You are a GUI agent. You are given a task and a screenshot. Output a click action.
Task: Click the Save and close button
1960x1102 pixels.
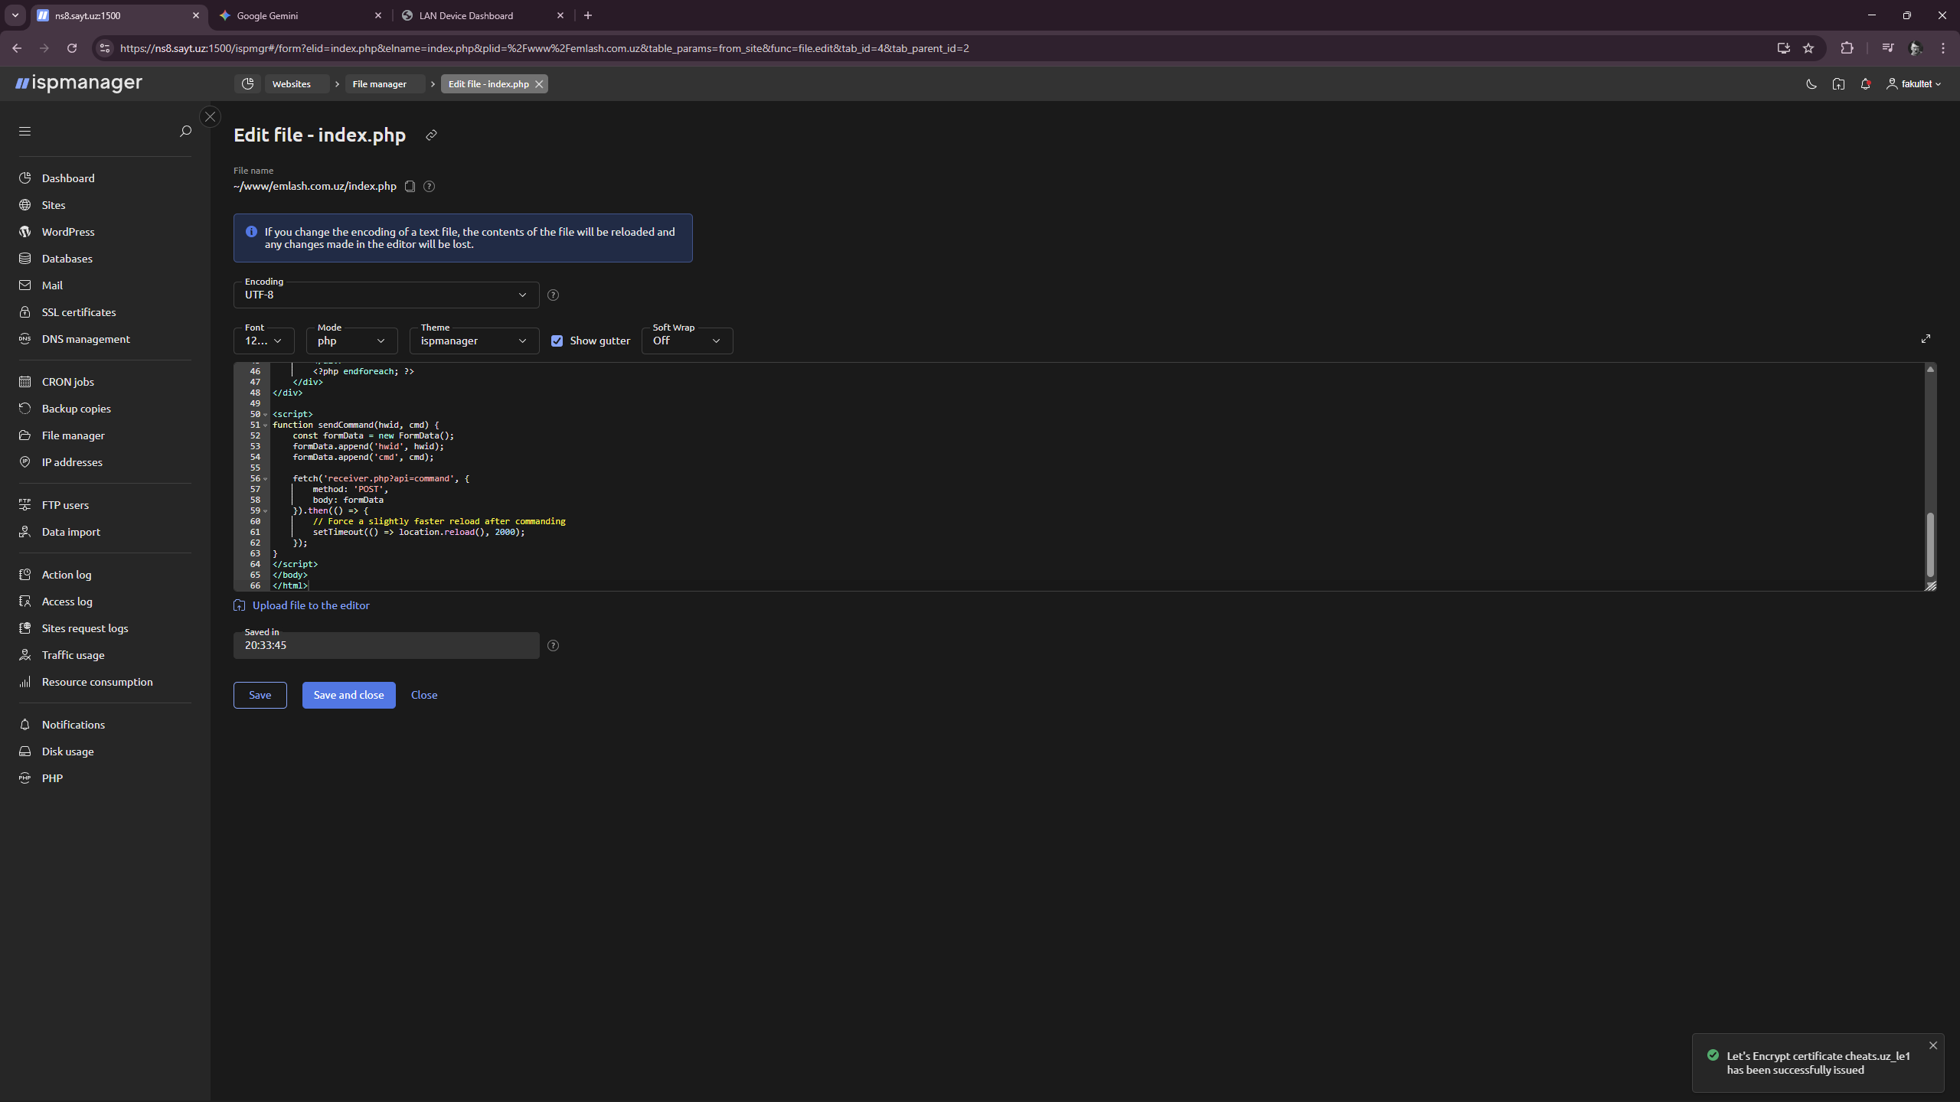point(348,694)
